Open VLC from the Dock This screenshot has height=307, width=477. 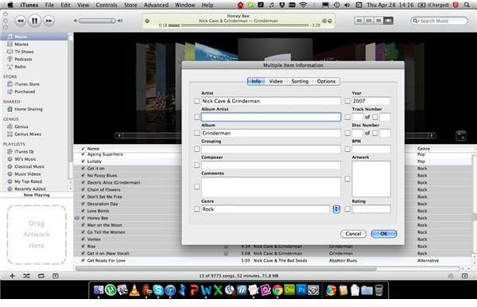click(134, 290)
